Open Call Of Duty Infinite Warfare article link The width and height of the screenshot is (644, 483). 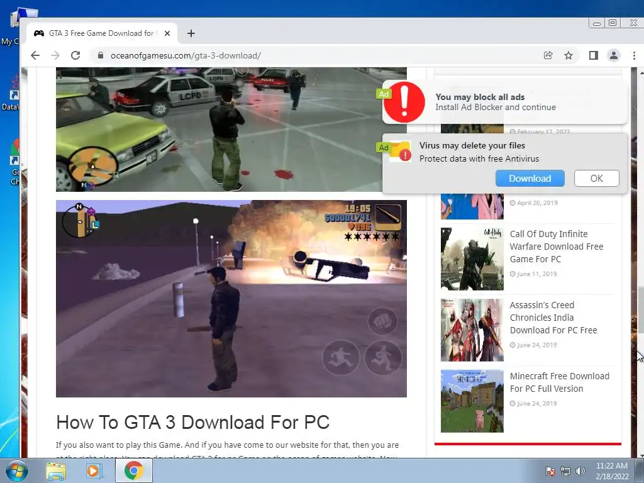click(x=556, y=247)
